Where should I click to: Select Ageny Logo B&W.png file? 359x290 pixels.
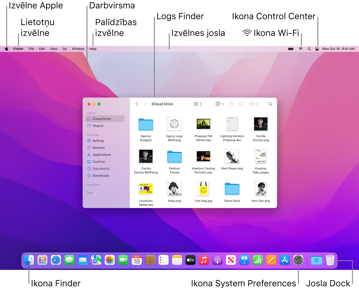(x=174, y=130)
